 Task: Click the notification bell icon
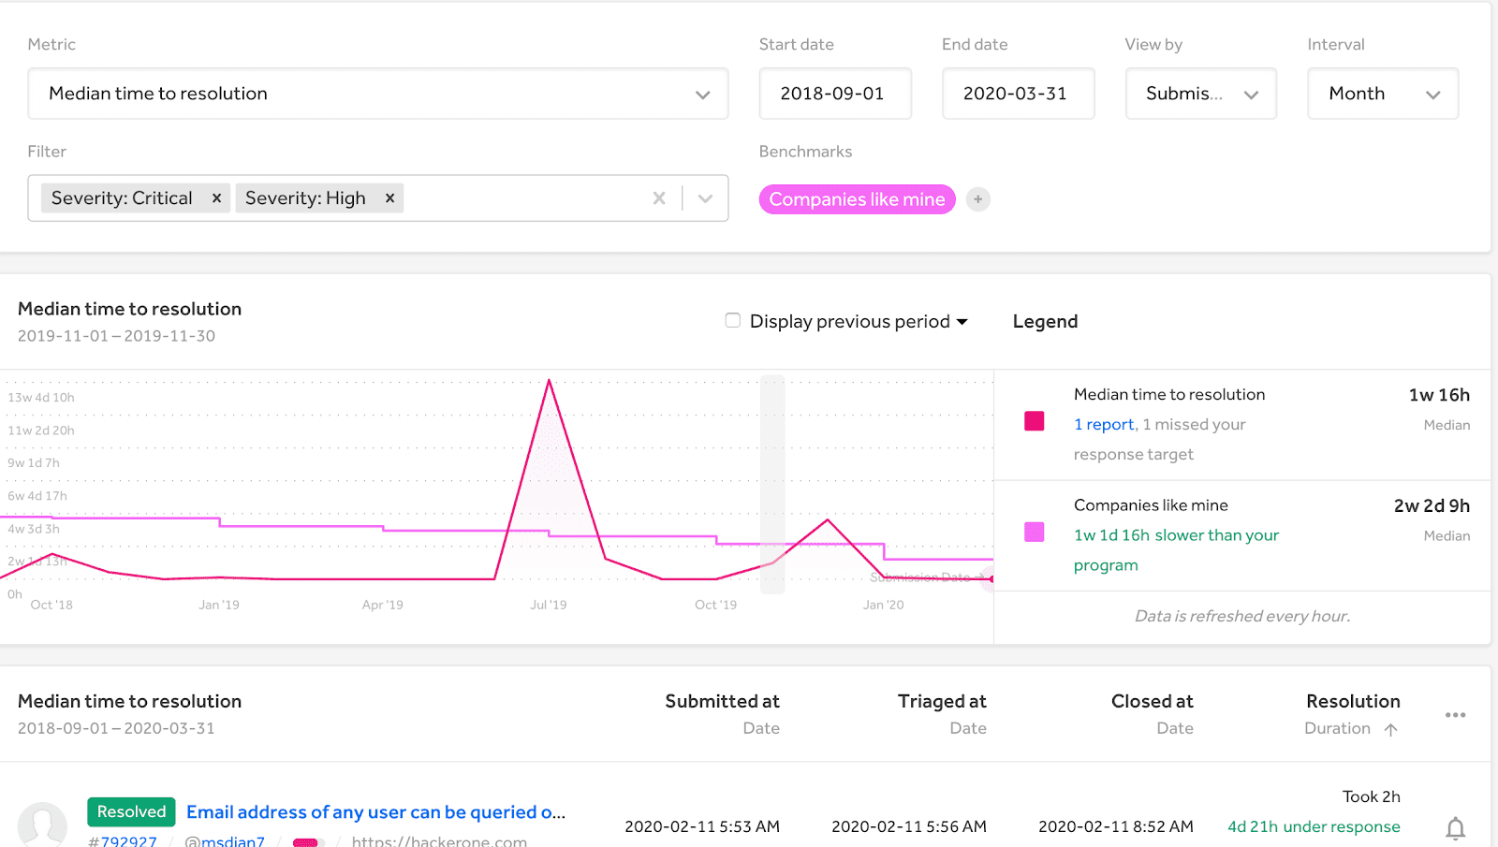point(1455,827)
